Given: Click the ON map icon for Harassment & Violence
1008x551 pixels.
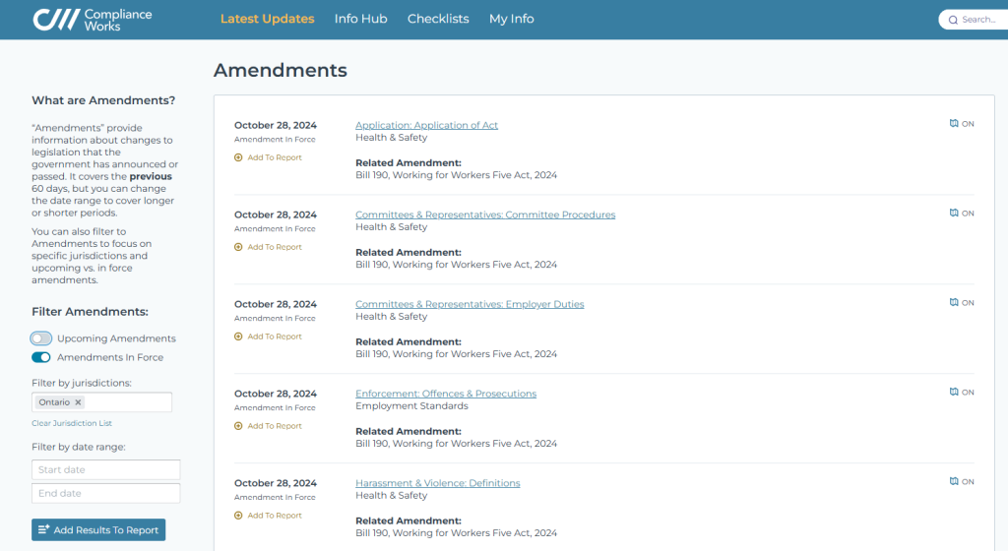Looking at the screenshot, I should click(954, 481).
